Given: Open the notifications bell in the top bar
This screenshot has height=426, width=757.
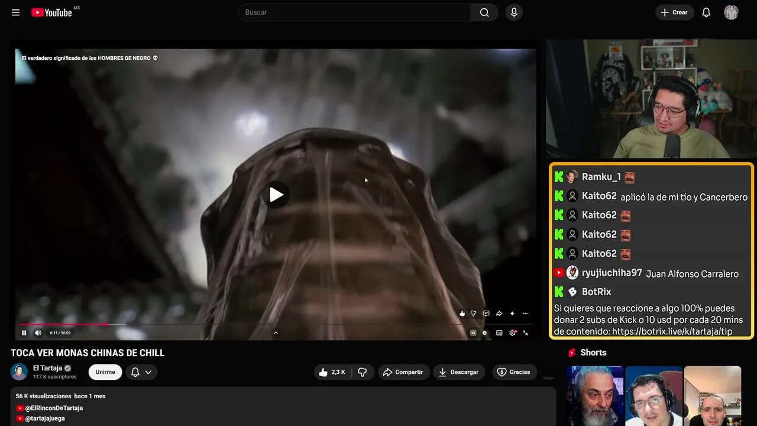Looking at the screenshot, I should [x=706, y=12].
